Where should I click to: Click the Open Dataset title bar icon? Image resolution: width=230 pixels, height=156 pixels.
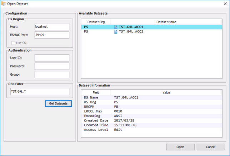pyautogui.click(x=4, y=4)
